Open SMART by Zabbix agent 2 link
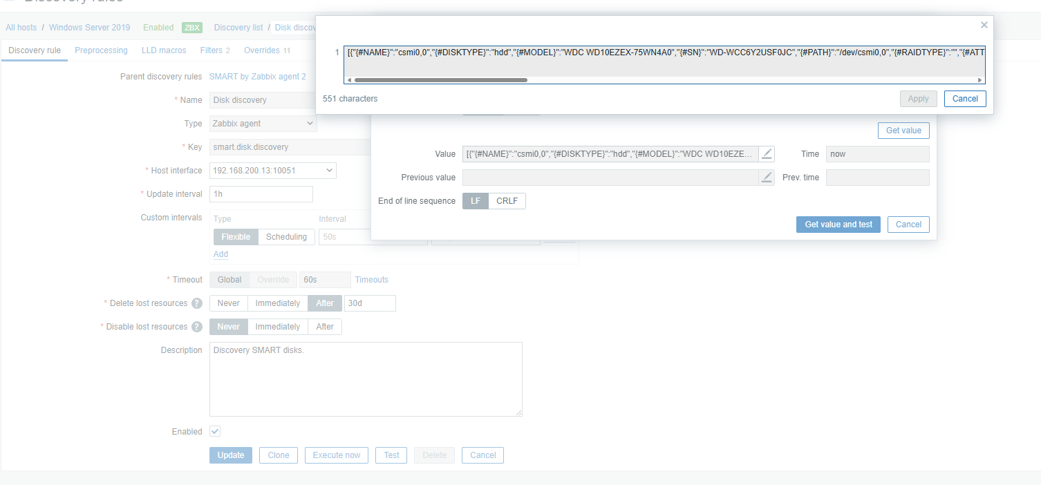Viewport: 1041px width, 485px height. point(258,77)
